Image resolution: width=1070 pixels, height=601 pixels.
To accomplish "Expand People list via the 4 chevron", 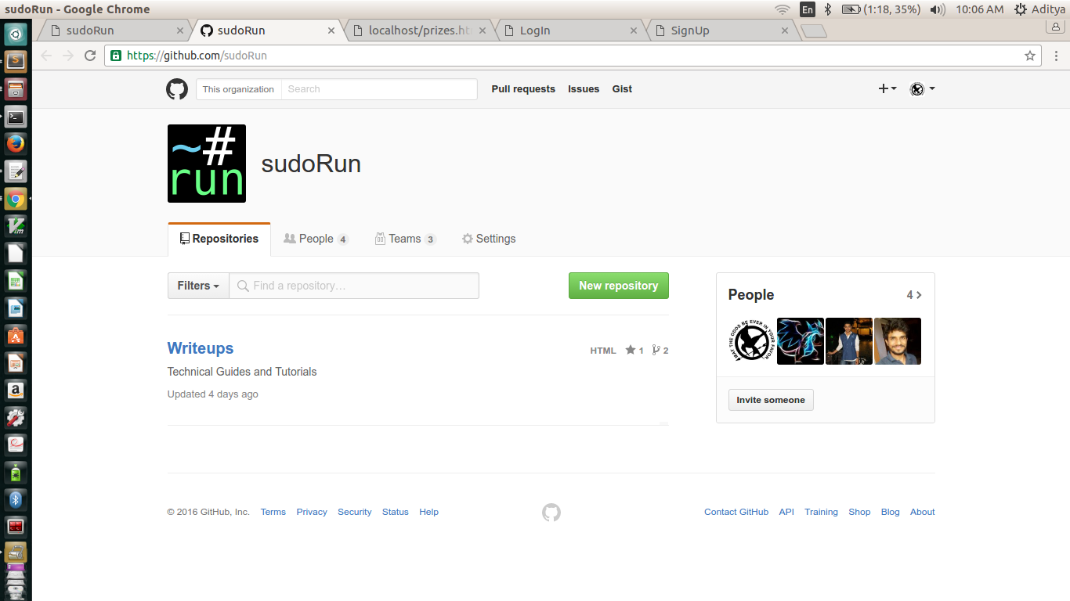I will pos(914,295).
